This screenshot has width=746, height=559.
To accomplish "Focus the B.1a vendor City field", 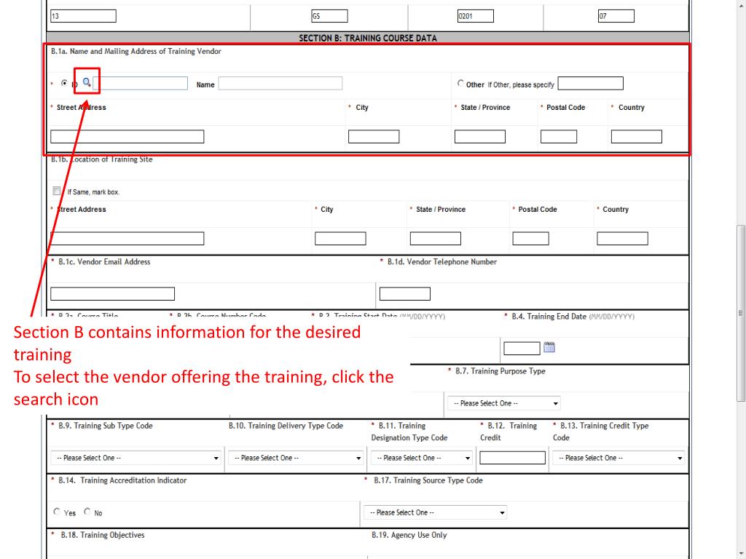I will tap(374, 137).
